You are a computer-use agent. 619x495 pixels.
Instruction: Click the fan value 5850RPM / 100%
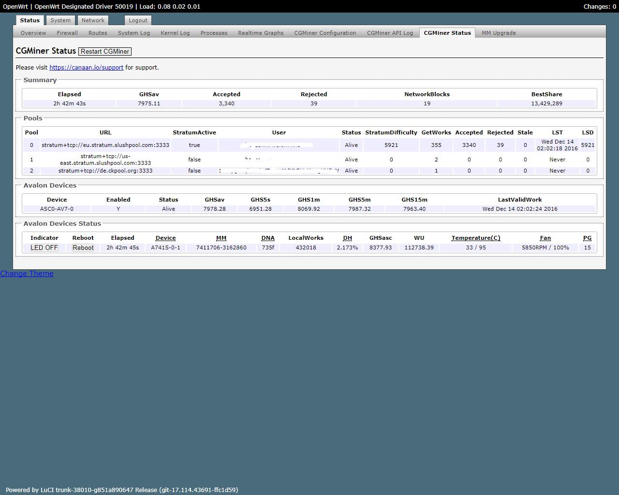[x=545, y=247]
